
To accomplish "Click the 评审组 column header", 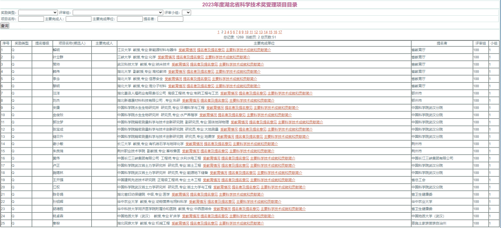I will click(481, 43).
